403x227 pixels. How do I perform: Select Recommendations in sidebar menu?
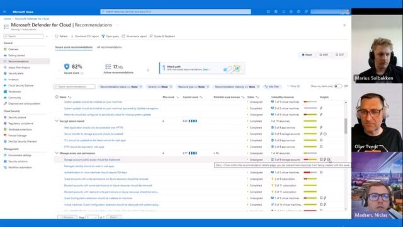pos(25,61)
